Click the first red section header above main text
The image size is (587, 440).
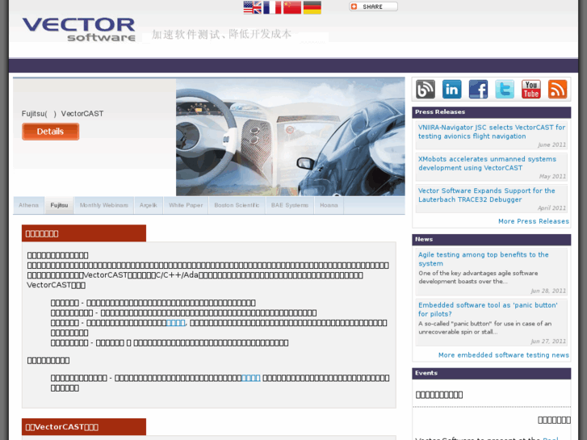[x=84, y=233]
